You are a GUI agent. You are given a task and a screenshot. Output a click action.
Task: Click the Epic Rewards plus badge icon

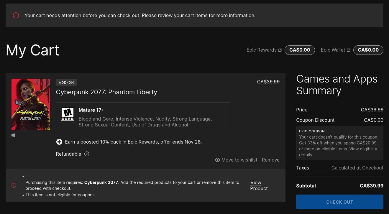pyautogui.click(x=59, y=142)
